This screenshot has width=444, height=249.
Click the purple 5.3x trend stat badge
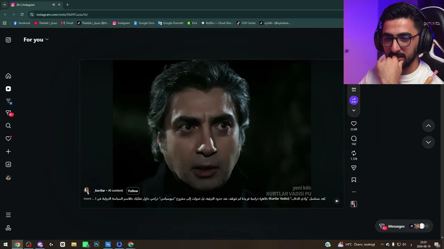tap(354, 101)
